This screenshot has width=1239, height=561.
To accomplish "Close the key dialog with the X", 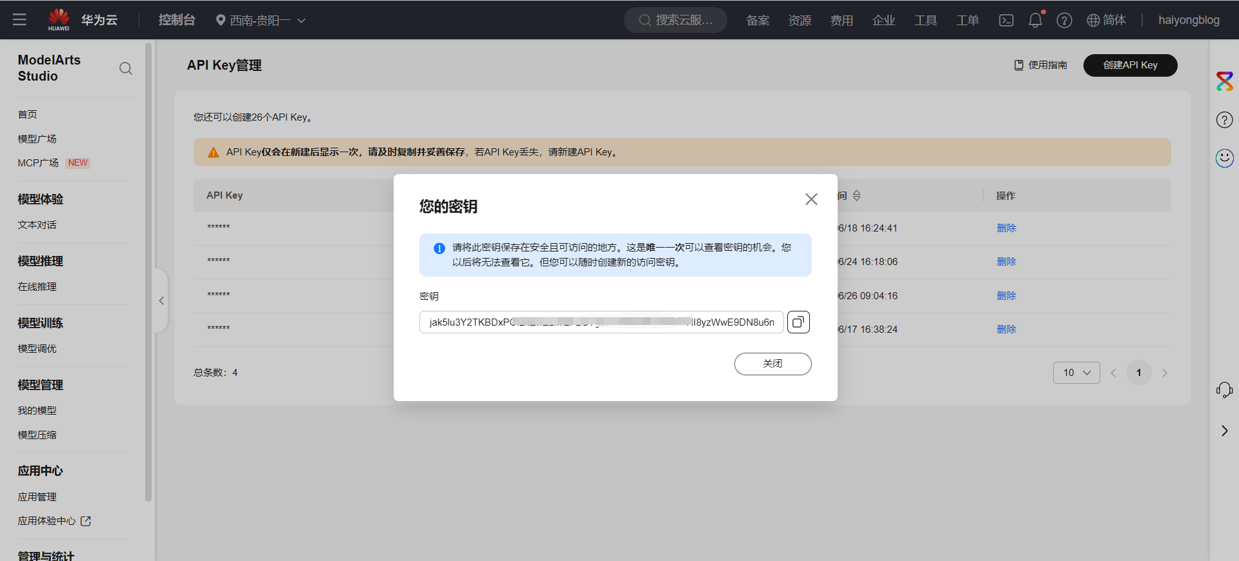I will [x=811, y=199].
